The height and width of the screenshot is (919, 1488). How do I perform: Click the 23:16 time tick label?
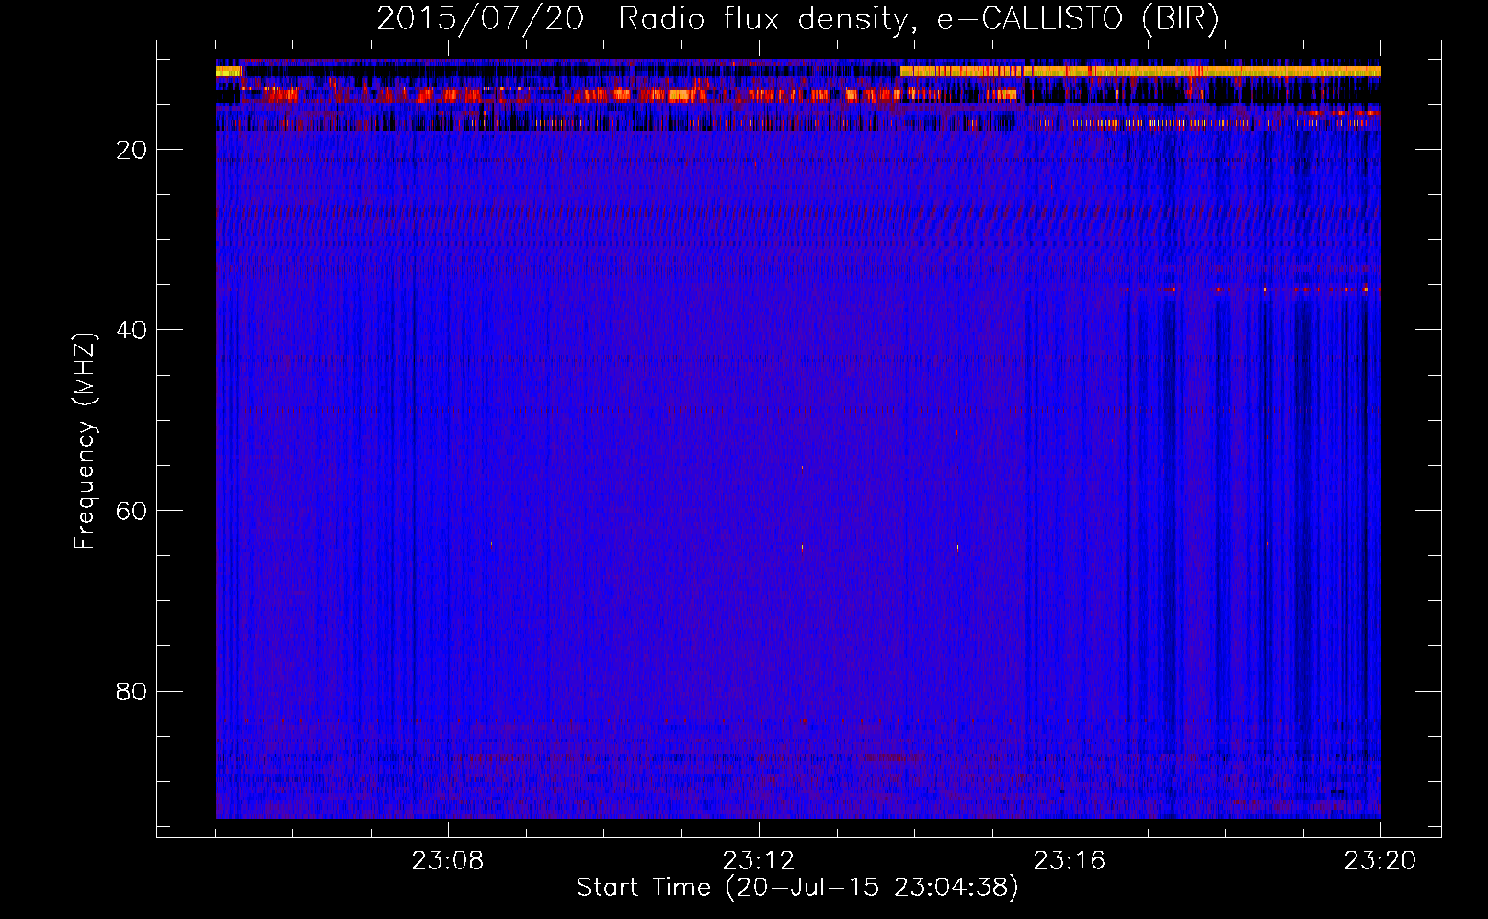coord(1070,861)
